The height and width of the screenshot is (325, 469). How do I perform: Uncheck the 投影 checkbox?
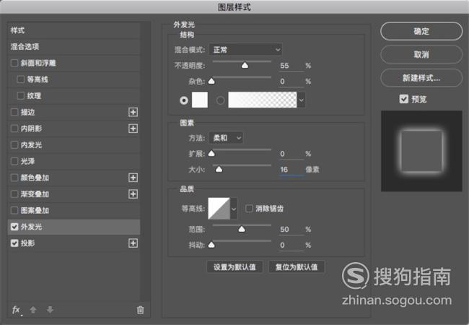[x=14, y=243]
